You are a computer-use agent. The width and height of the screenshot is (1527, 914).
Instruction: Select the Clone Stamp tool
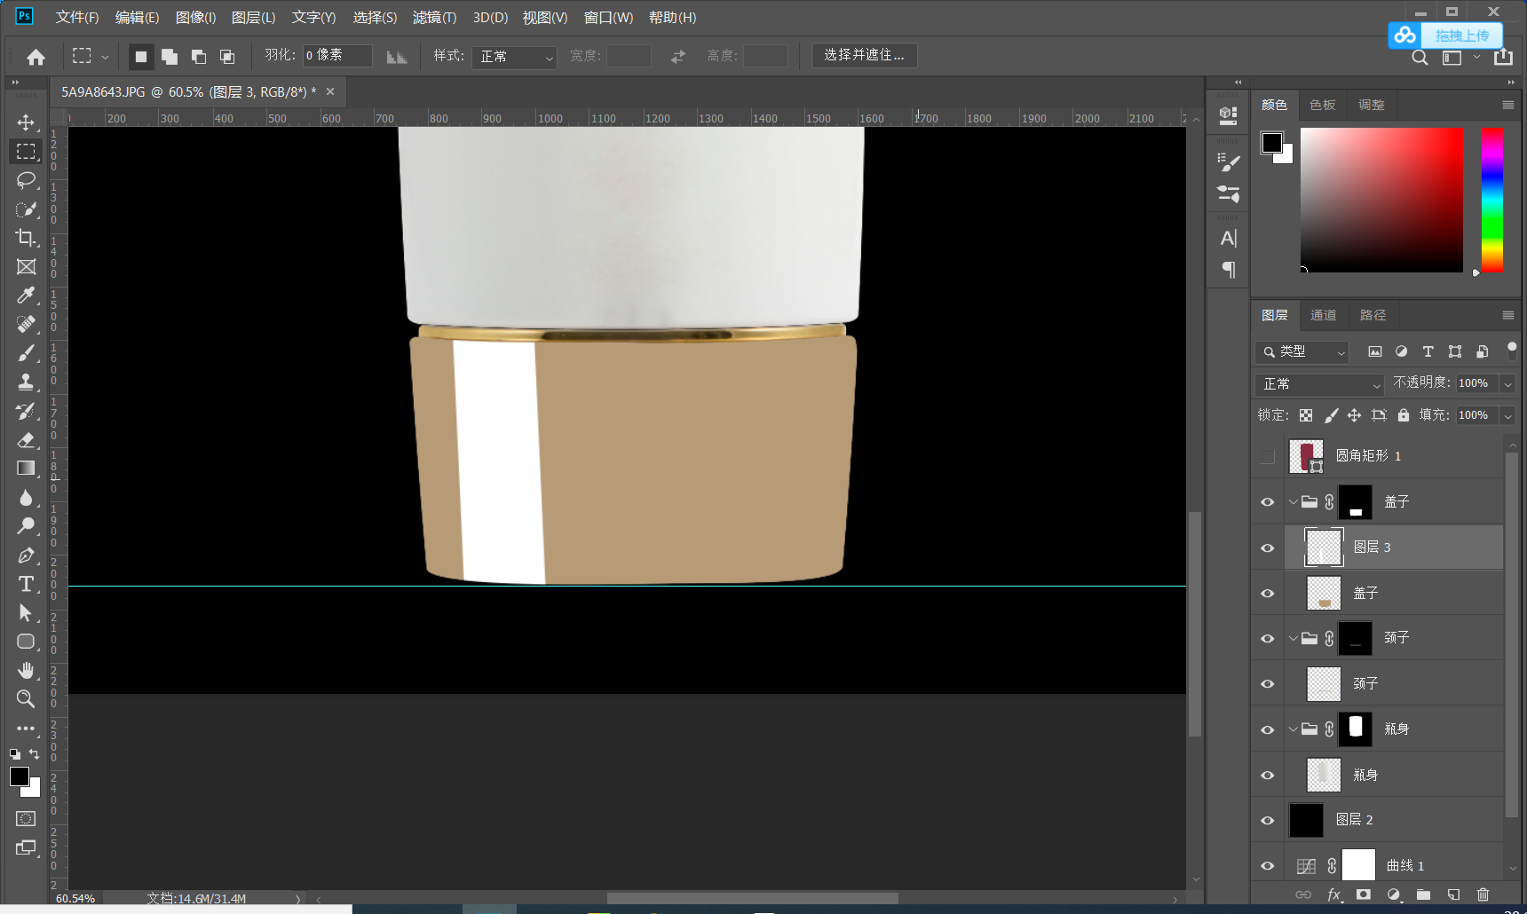coord(26,382)
